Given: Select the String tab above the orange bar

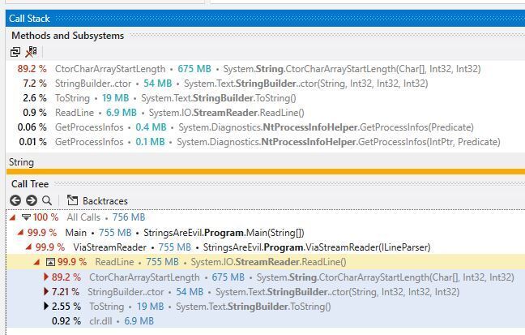Looking at the screenshot, I should [x=21, y=162].
